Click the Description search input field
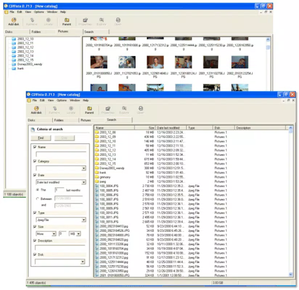The image size is (299, 290). (60, 248)
